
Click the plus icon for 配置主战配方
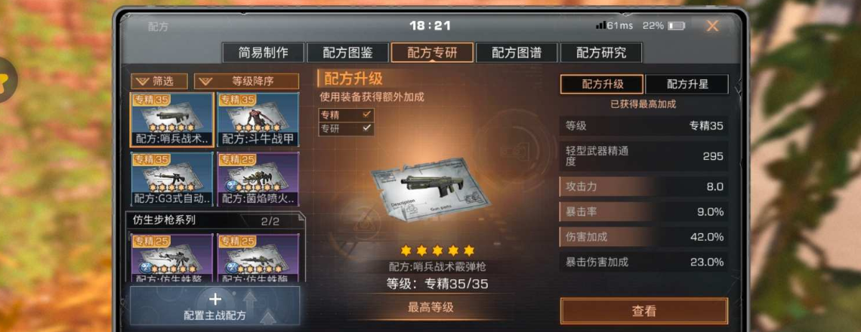pyautogui.click(x=215, y=299)
